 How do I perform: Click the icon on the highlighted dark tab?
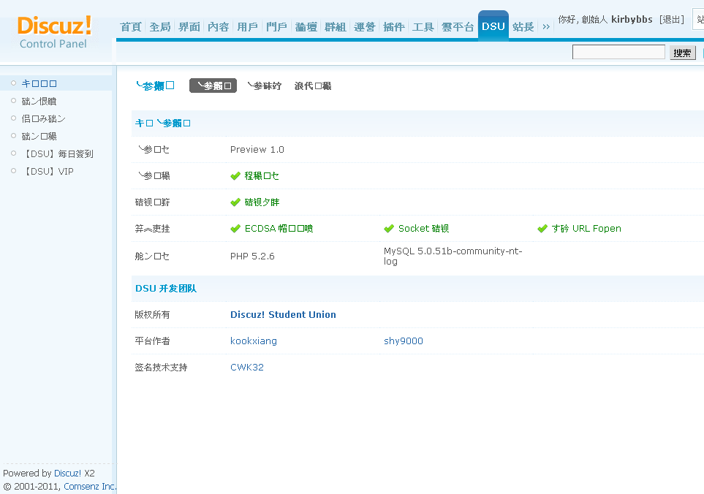click(x=199, y=85)
